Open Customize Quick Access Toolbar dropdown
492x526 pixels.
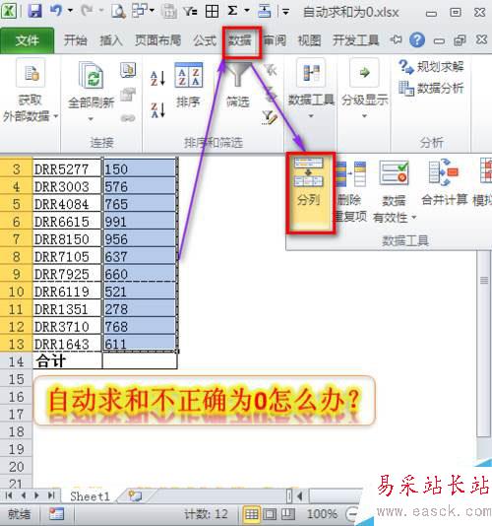285,12
